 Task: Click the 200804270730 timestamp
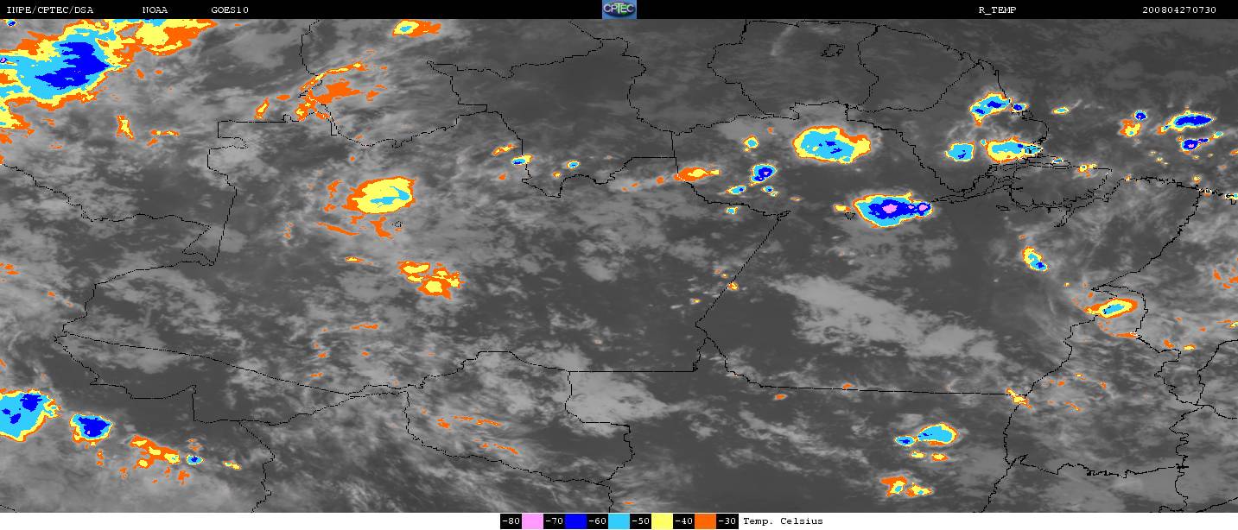(1178, 9)
